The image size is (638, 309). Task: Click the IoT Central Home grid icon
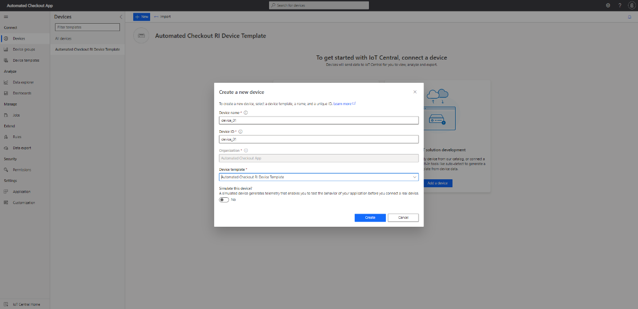6,304
